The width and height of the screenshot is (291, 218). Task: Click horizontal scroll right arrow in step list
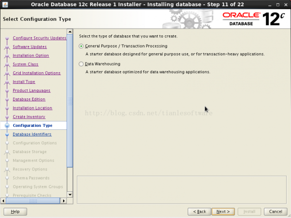pyautogui.click(x=64, y=201)
